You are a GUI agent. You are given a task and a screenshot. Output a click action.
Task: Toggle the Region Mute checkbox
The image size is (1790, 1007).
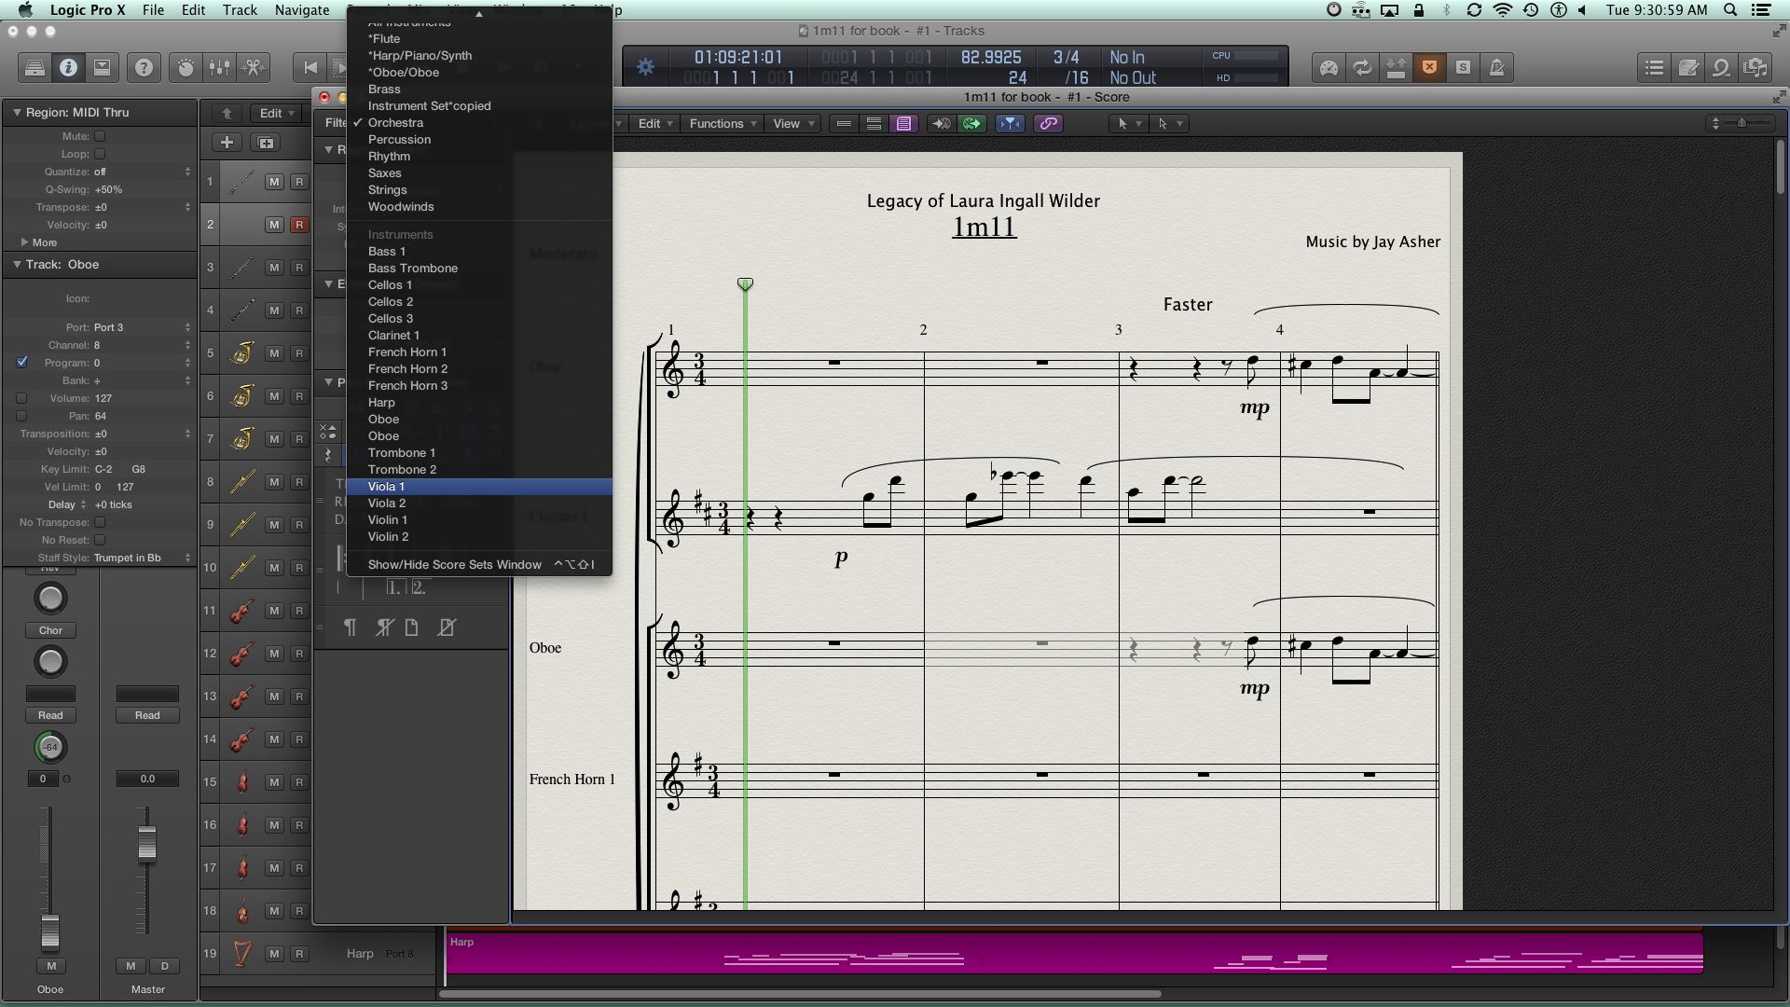[x=100, y=136]
